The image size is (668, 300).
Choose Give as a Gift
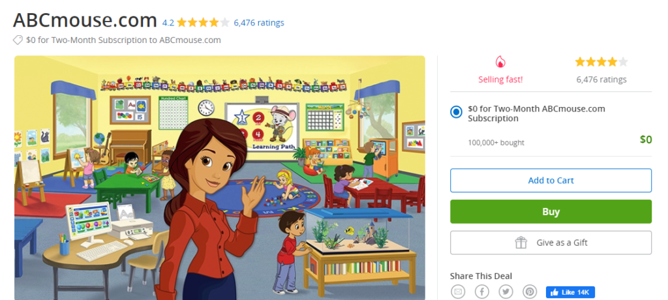coord(551,243)
